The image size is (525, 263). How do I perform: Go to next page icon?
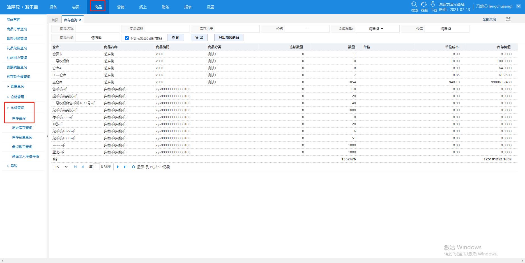(x=118, y=167)
